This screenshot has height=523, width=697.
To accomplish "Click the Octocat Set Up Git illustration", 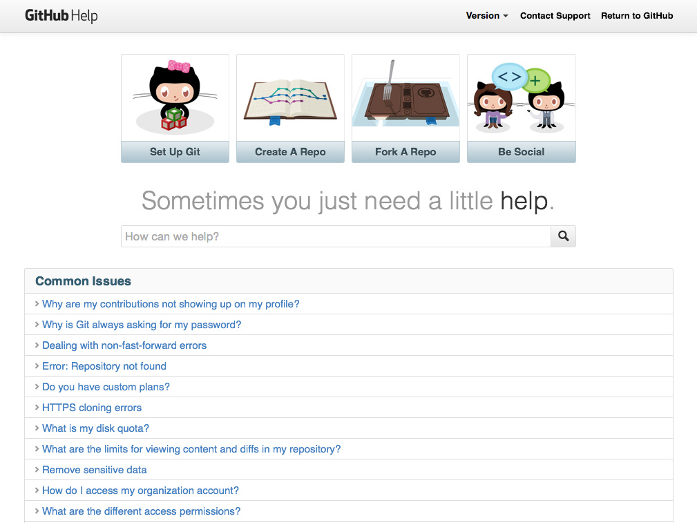I will pyautogui.click(x=175, y=97).
